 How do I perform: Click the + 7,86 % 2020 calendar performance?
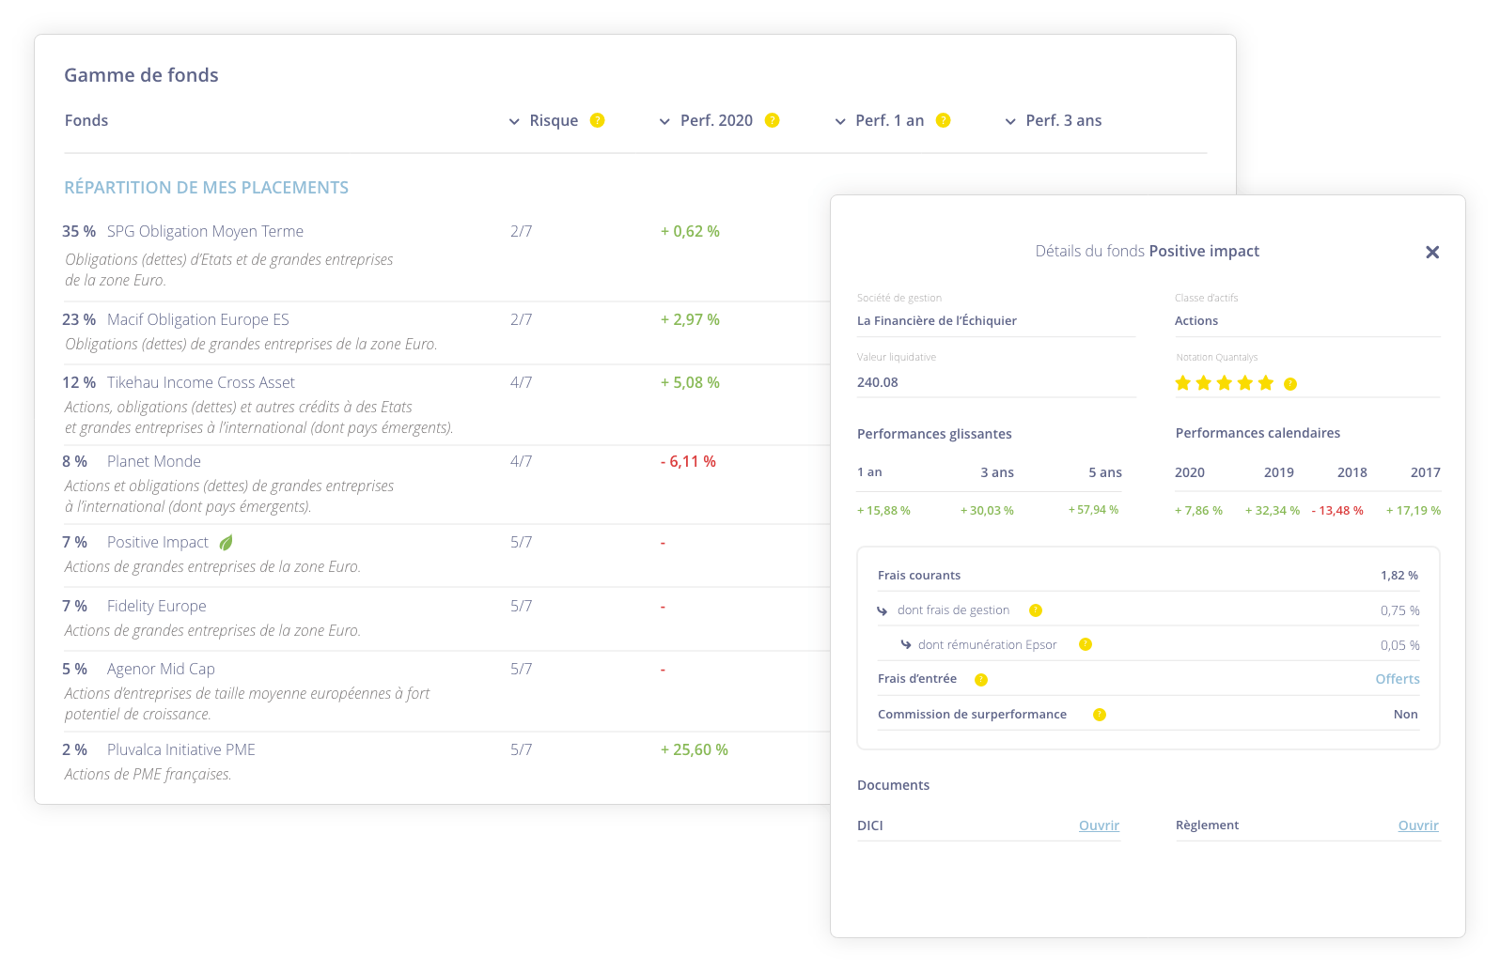[1198, 511]
